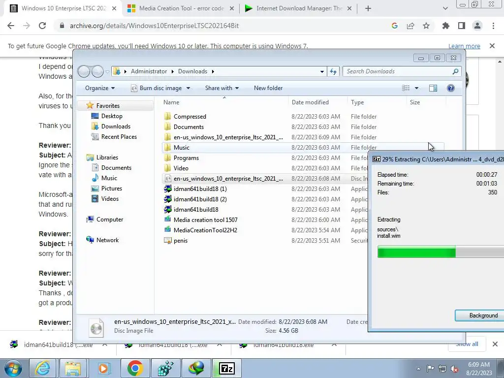The width and height of the screenshot is (504, 378).
Task: Expand path arrow after Downloads breadcrumb
Action: [213, 71]
